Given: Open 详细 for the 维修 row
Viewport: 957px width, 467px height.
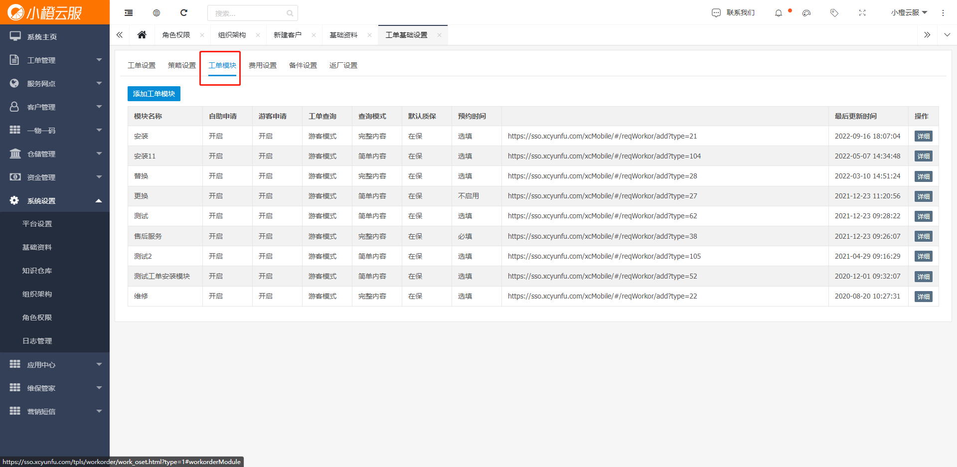Looking at the screenshot, I should coord(924,297).
